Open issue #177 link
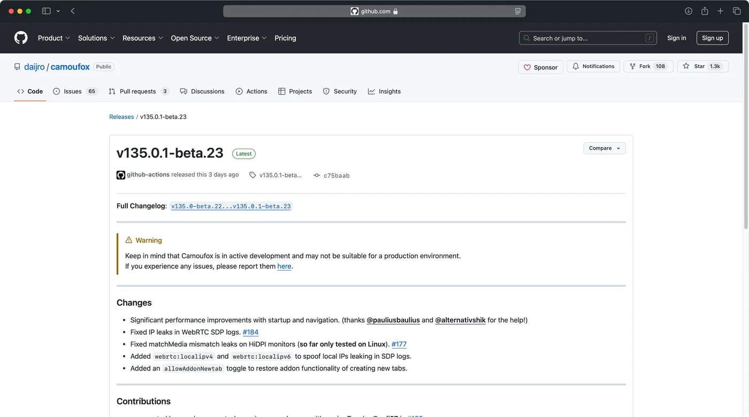 click(399, 344)
